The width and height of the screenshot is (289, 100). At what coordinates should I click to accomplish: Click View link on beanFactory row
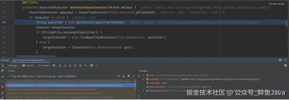285,91
